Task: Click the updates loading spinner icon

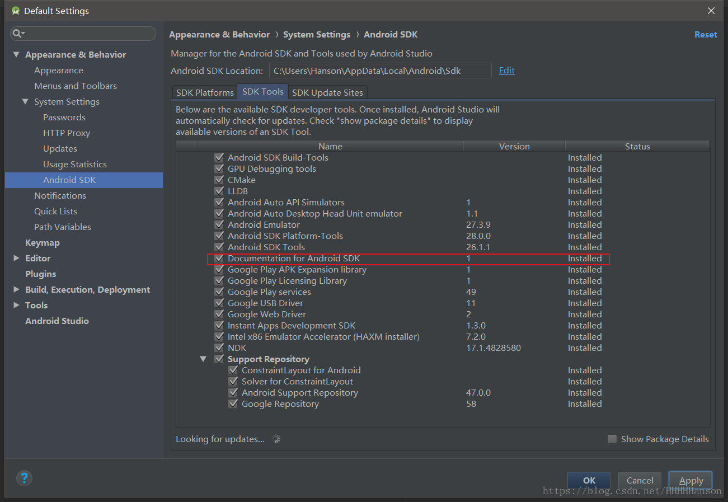Action: 276,439
